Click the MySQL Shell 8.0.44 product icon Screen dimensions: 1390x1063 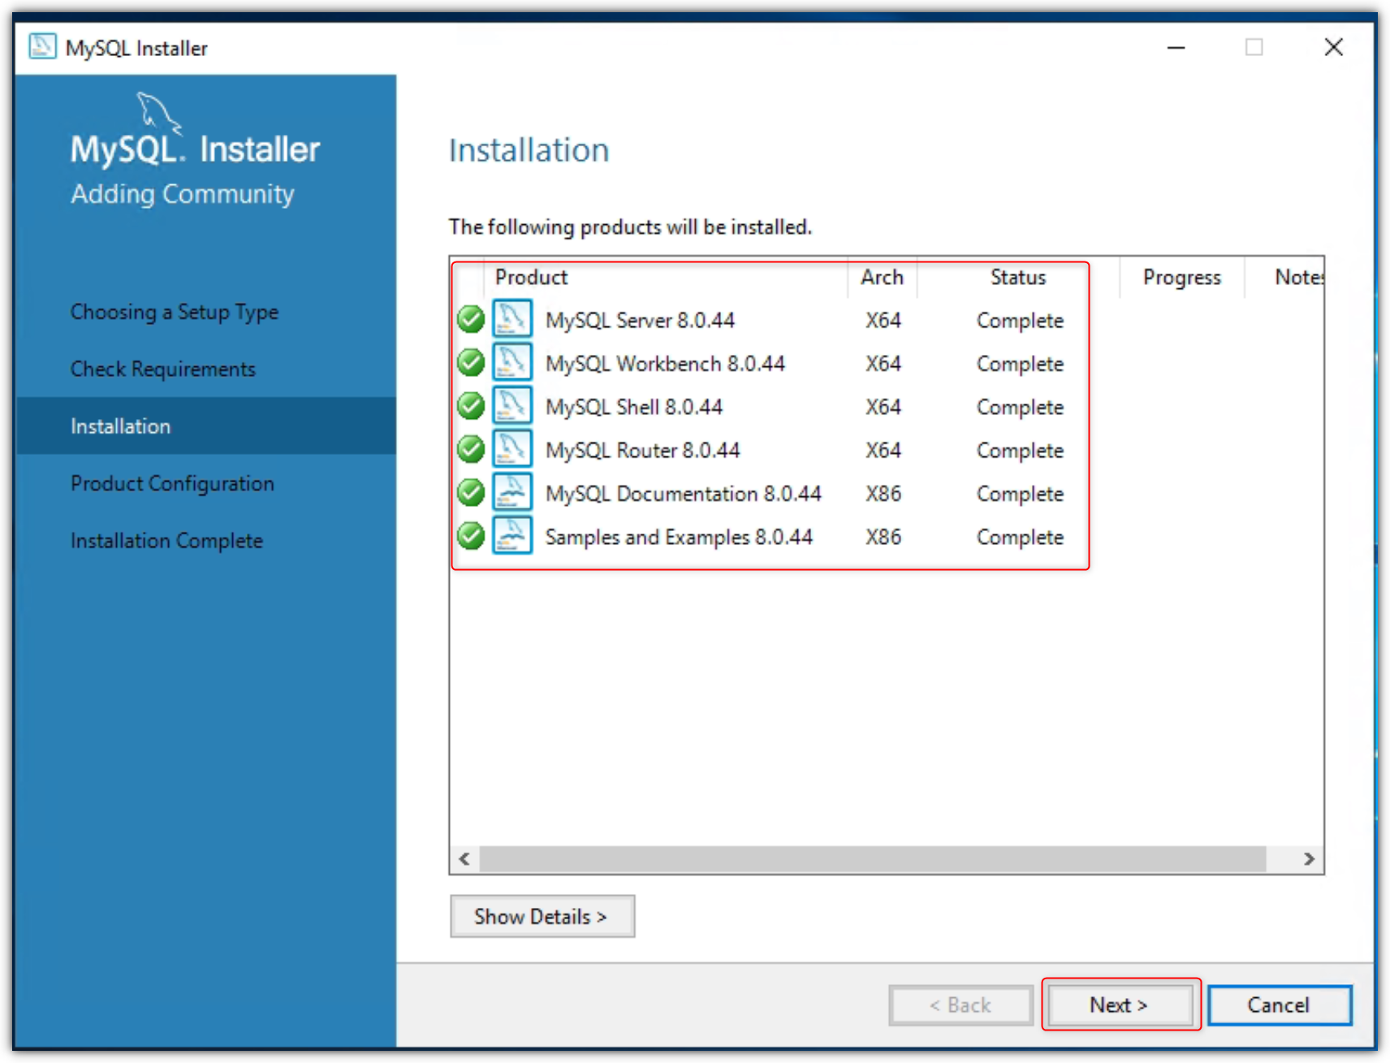coord(512,405)
